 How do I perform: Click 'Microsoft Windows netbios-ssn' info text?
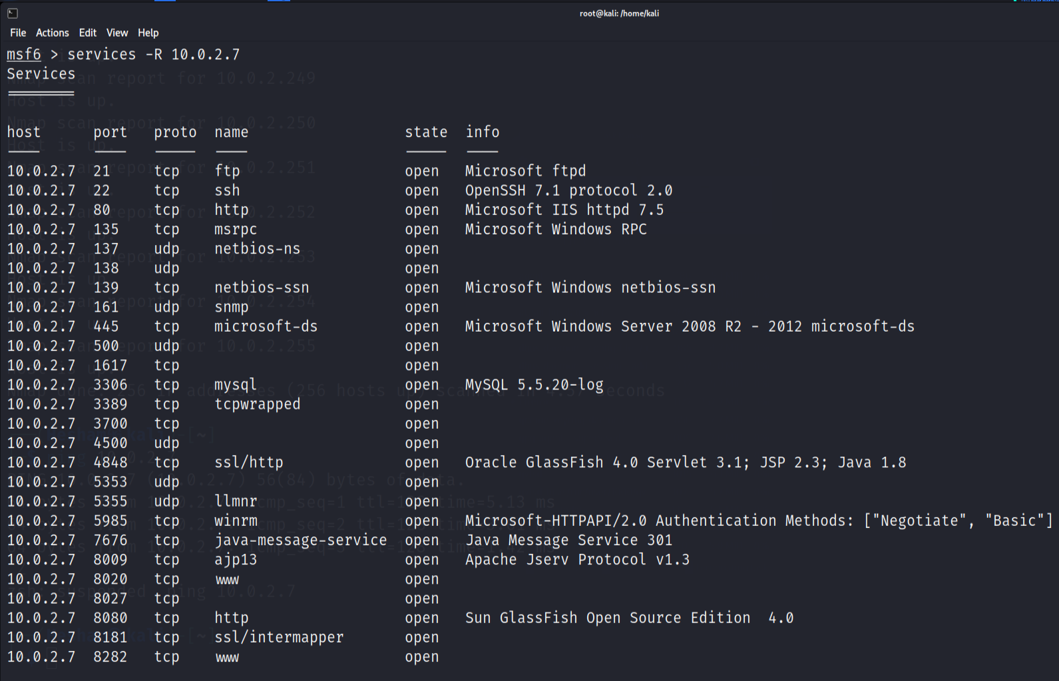click(590, 288)
